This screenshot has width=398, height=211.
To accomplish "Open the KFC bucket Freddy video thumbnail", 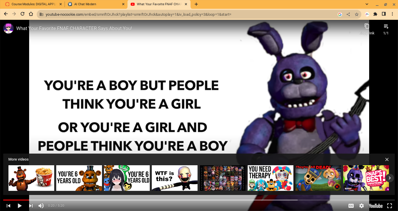I will point(31,178).
